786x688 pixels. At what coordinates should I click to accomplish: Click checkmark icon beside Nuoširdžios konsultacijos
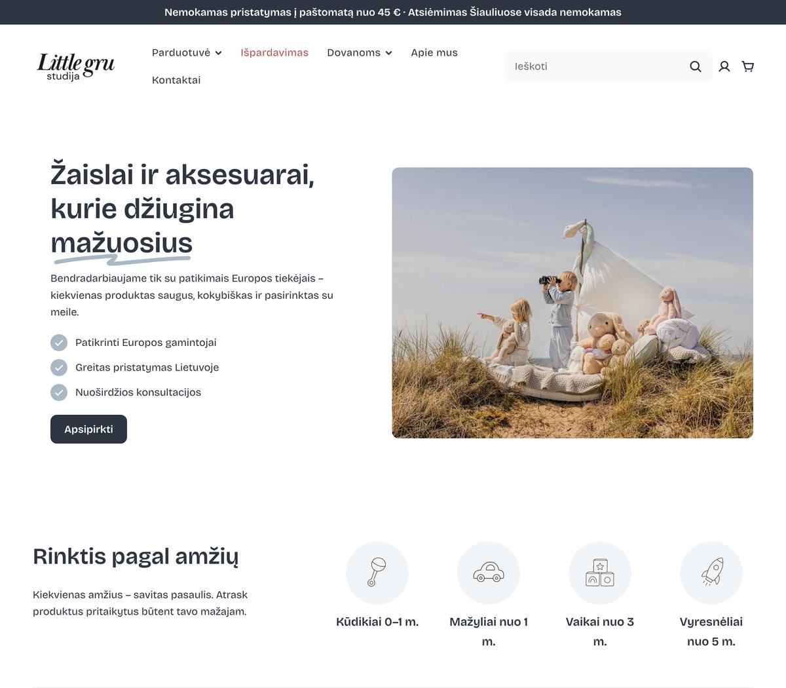click(59, 392)
